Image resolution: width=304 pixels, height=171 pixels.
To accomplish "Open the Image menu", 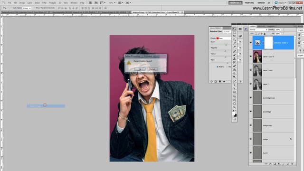I will tap(22, 3).
